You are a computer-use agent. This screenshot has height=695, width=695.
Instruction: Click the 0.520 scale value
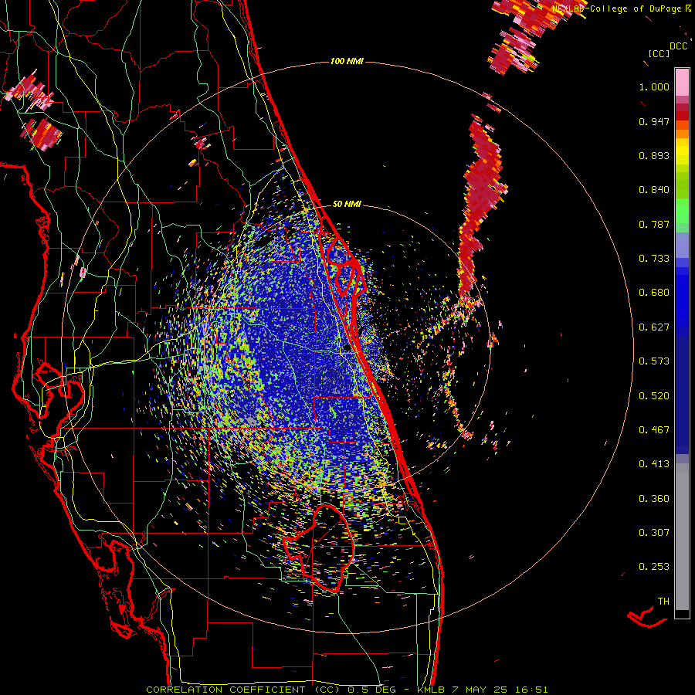654,396
